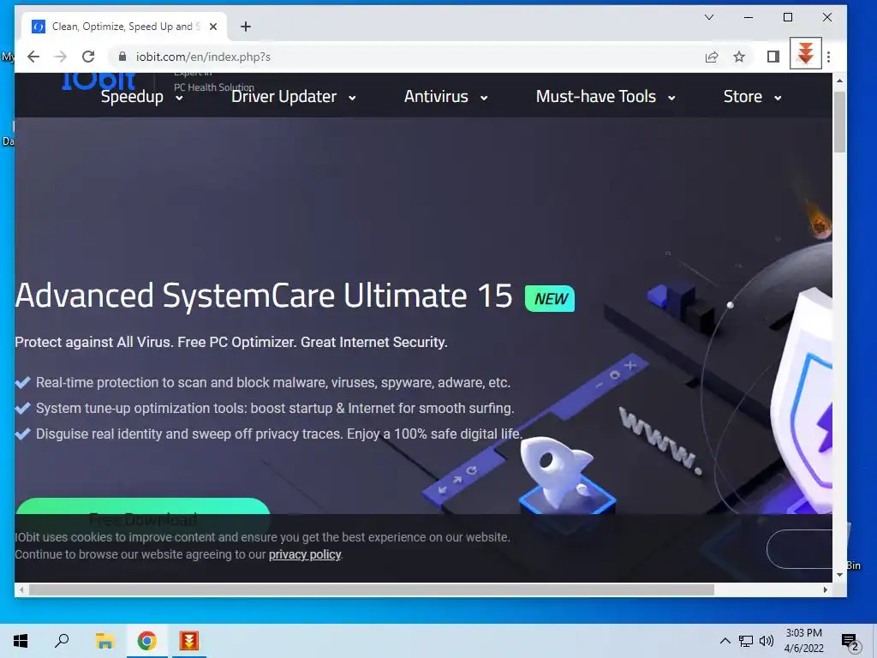Open the tab search dropdown arrow
Screen dimensions: 877x658
pyautogui.click(x=708, y=17)
